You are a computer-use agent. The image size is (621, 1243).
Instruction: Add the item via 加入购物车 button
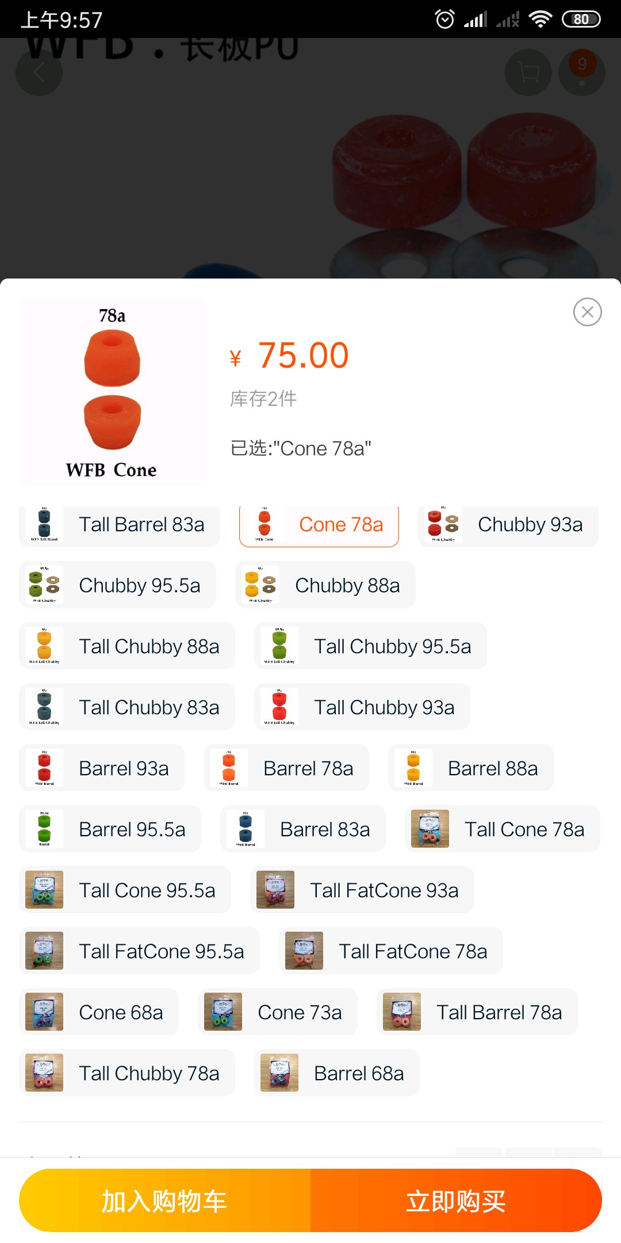pos(165,1200)
